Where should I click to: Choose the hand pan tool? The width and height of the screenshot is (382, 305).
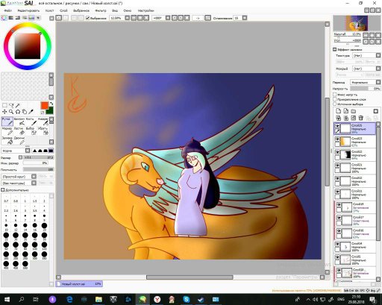(24, 112)
